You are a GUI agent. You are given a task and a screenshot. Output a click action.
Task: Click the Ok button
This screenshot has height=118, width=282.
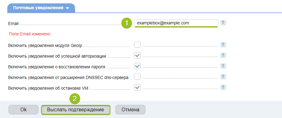coord(23,109)
